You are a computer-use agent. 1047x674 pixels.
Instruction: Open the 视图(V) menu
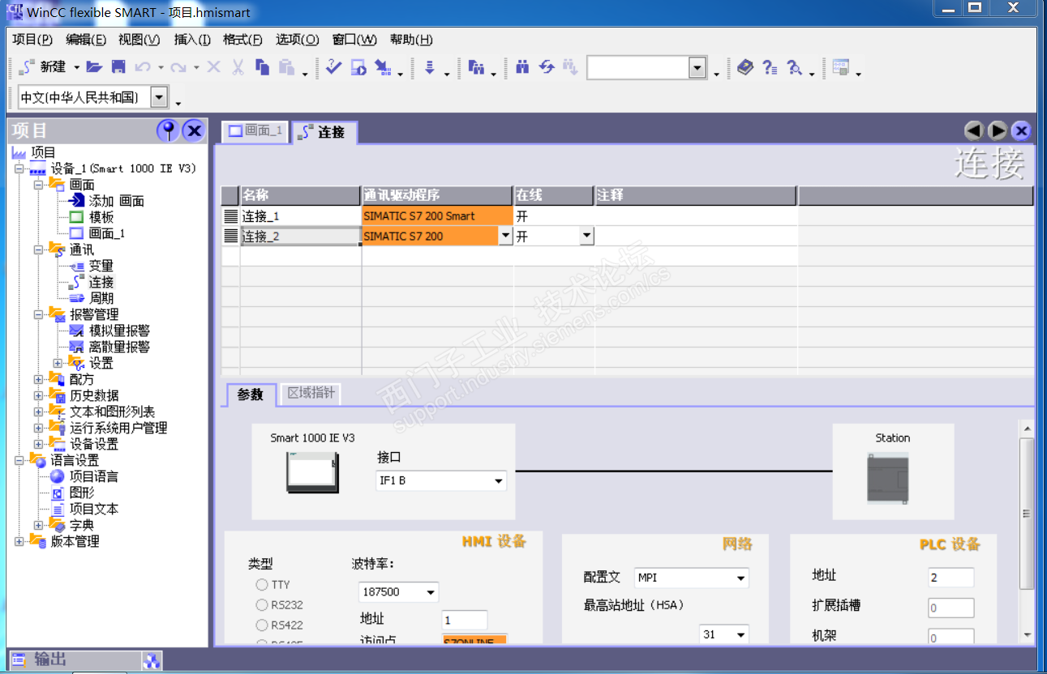(139, 40)
